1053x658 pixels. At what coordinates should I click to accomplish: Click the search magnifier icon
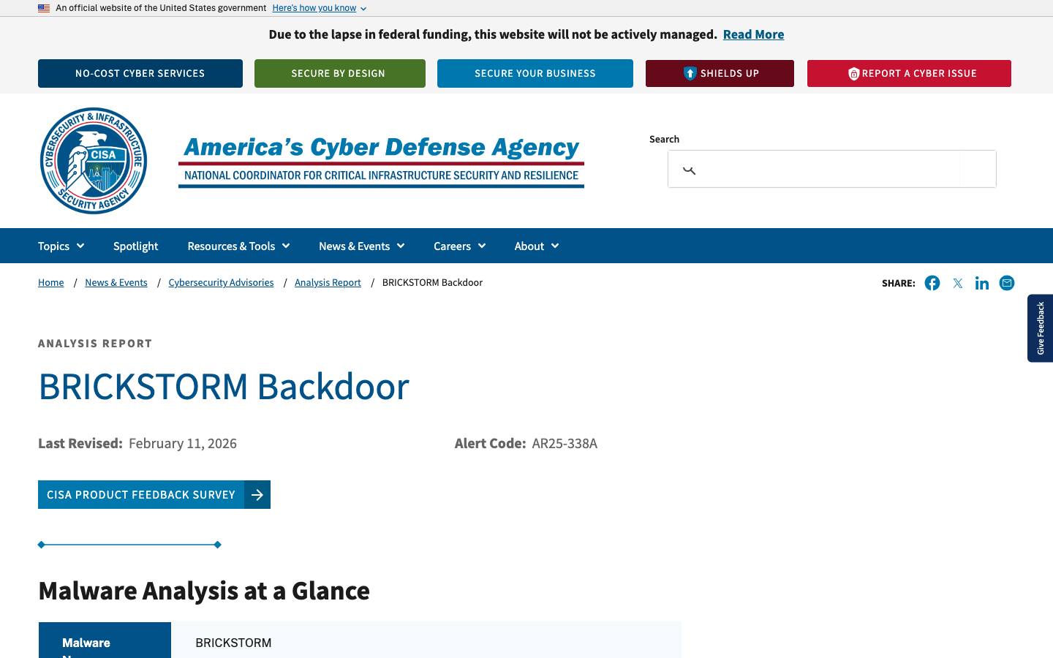click(x=688, y=169)
